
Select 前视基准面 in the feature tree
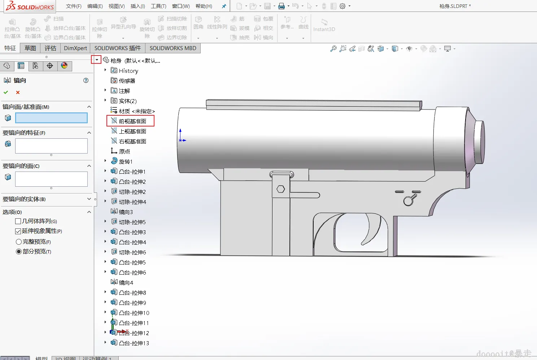coord(132,121)
